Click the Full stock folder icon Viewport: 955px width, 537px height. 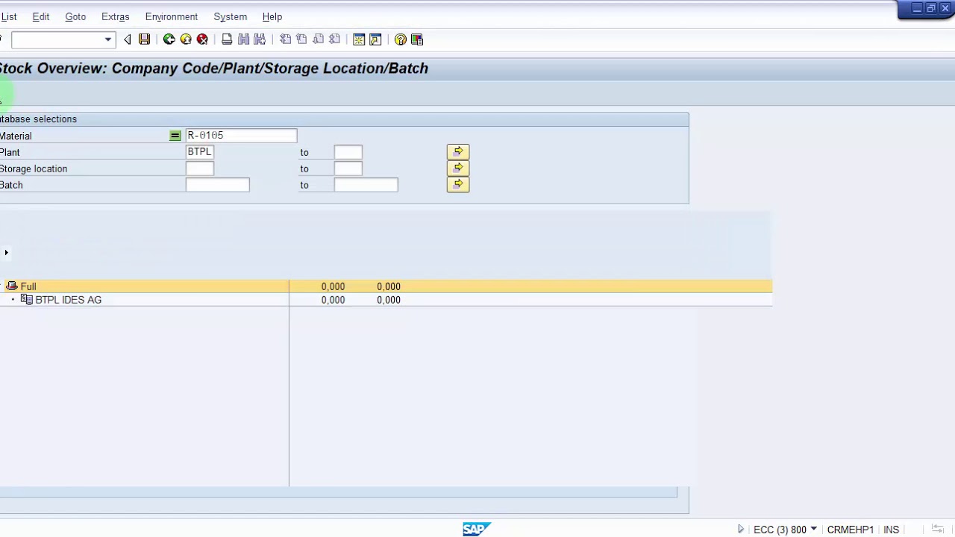coord(11,286)
